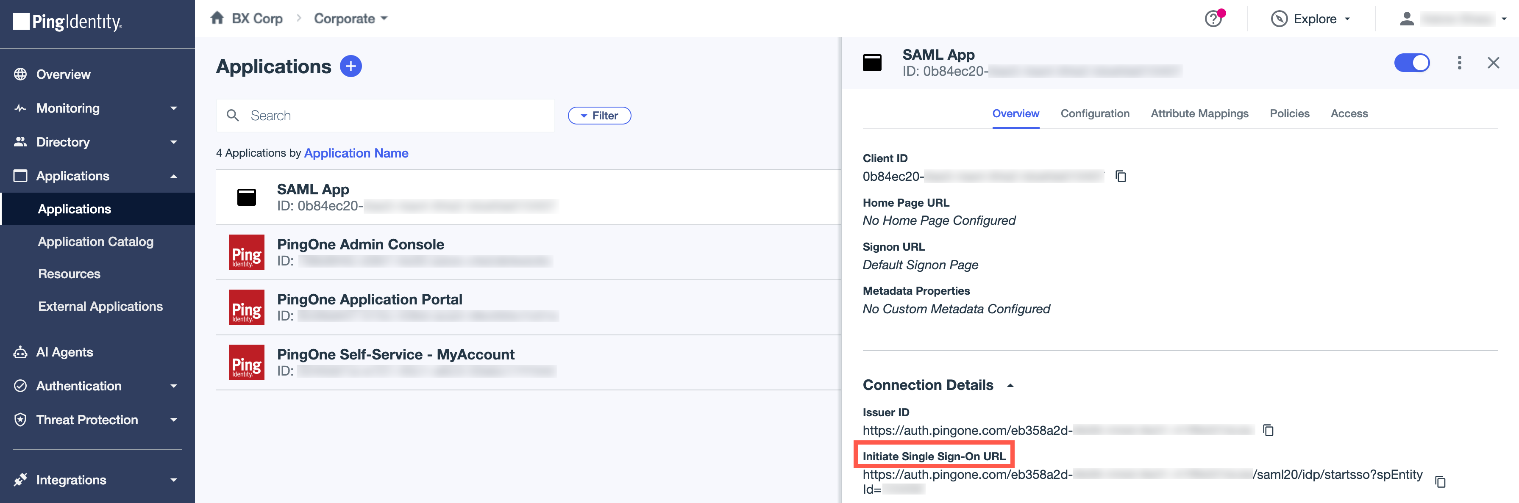Close the SAML App details panel
The image size is (1519, 503).
(1493, 62)
